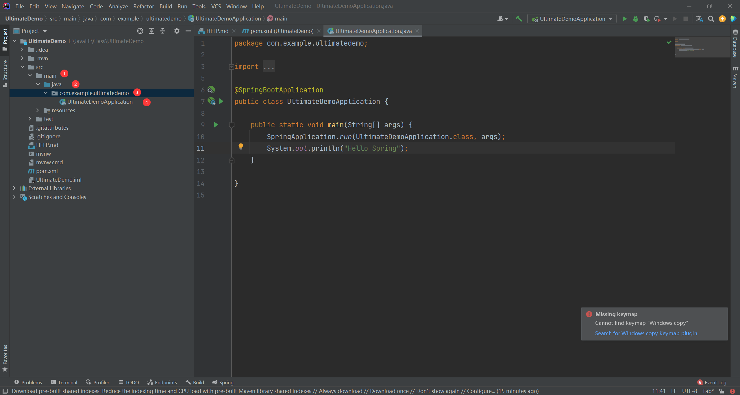This screenshot has width=740, height=395.
Task: Run UltimateDemoApplication with the green play button
Action: (x=624, y=19)
